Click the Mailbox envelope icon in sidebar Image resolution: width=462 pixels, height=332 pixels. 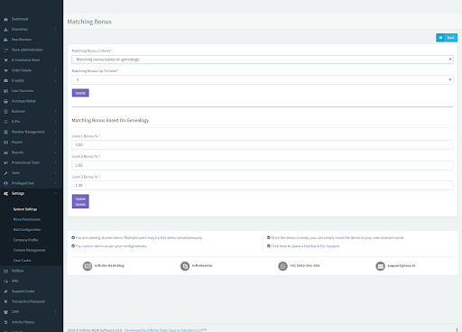pos(5,271)
